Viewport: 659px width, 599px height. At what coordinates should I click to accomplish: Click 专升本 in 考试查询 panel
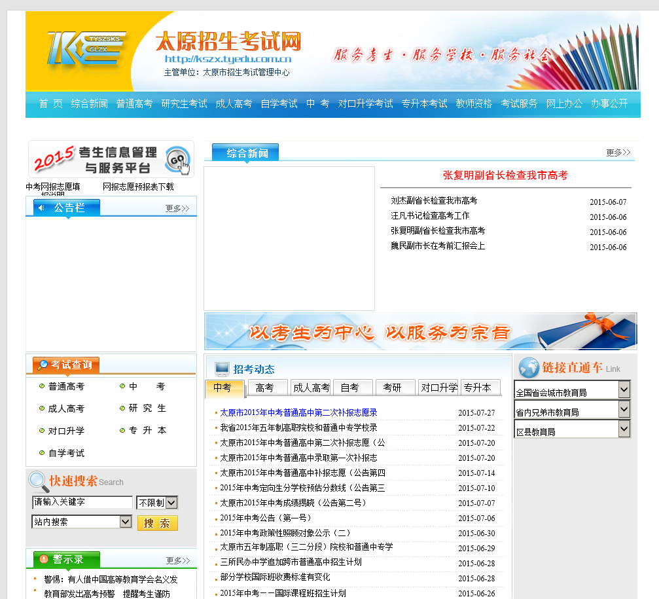pos(147,431)
